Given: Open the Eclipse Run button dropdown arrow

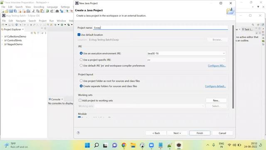Looking at the screenshot, I should (65, 25).
